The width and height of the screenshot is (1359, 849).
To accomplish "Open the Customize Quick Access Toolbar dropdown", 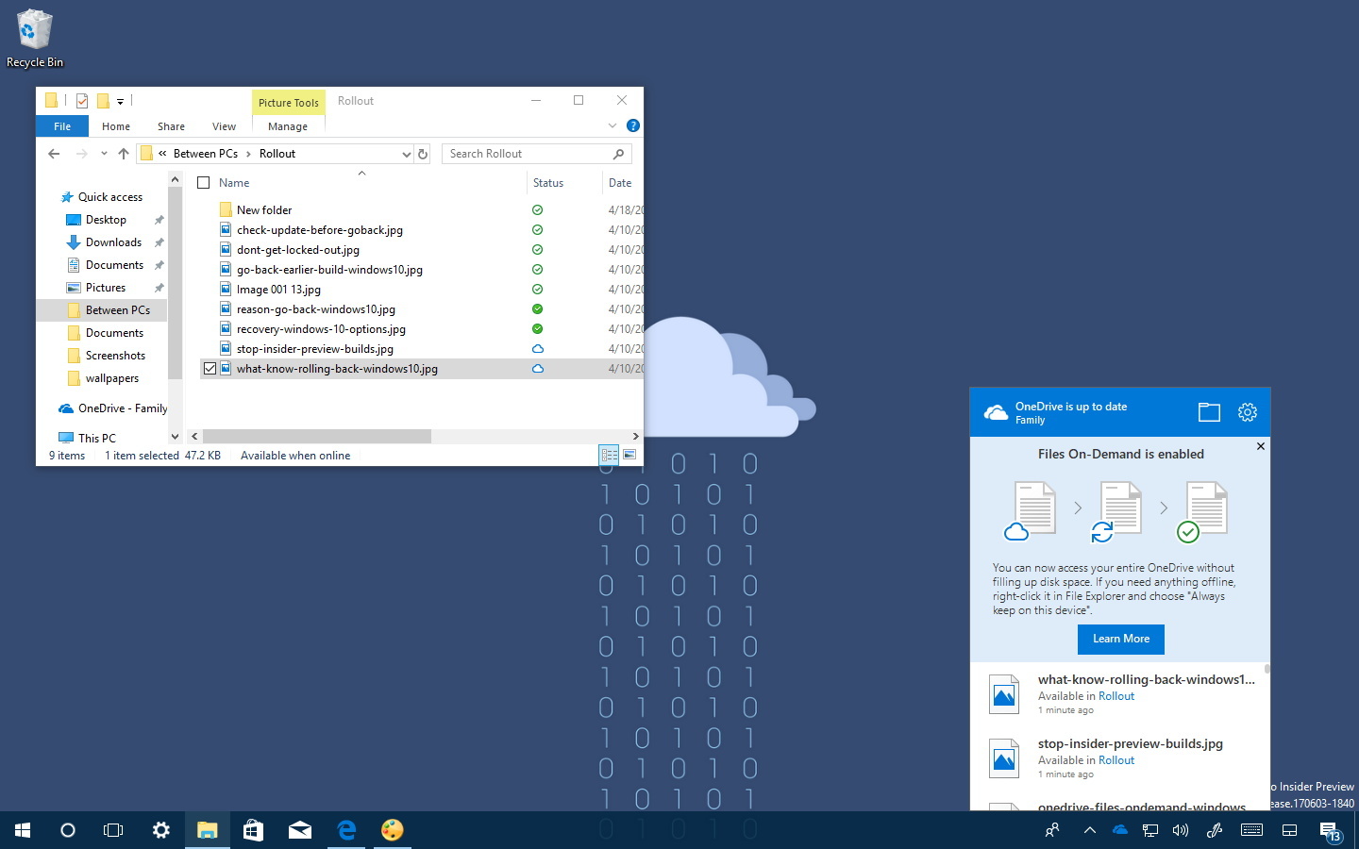I will (120, 102).
